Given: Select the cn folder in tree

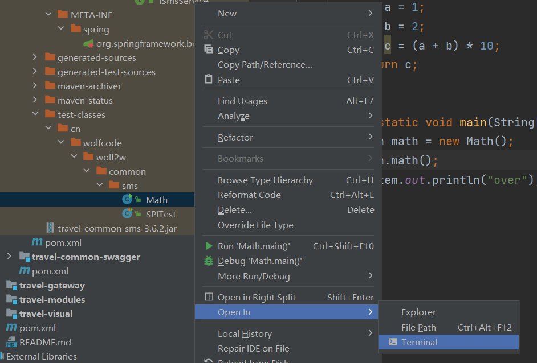Looking at the screenshot, I should click(75, 129).
